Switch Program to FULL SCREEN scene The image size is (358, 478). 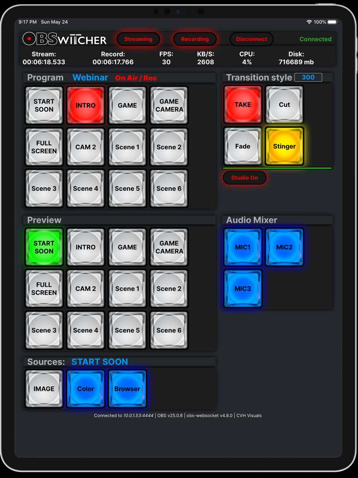coord(44,147)
